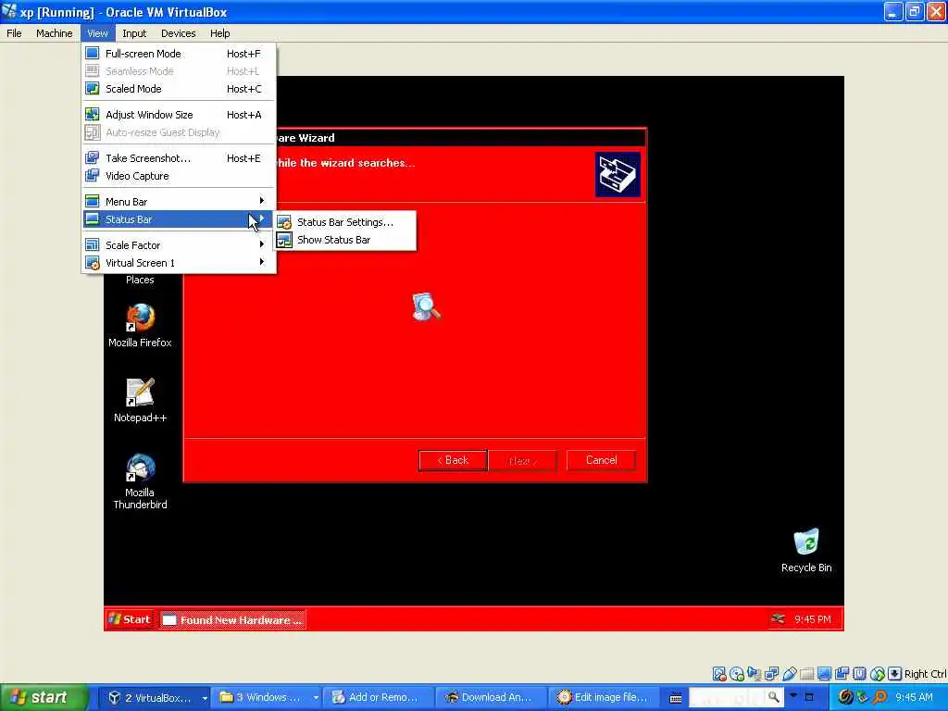Toggle the Show Status Bar option
The image size is (948, 711).
[345, 240]
